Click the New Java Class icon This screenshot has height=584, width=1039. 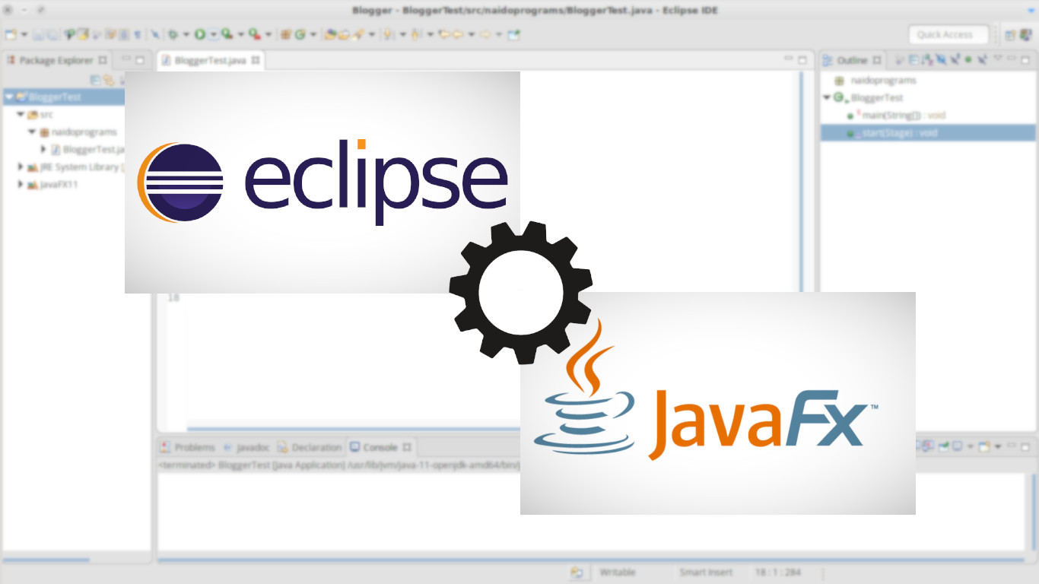click(299, 34)
